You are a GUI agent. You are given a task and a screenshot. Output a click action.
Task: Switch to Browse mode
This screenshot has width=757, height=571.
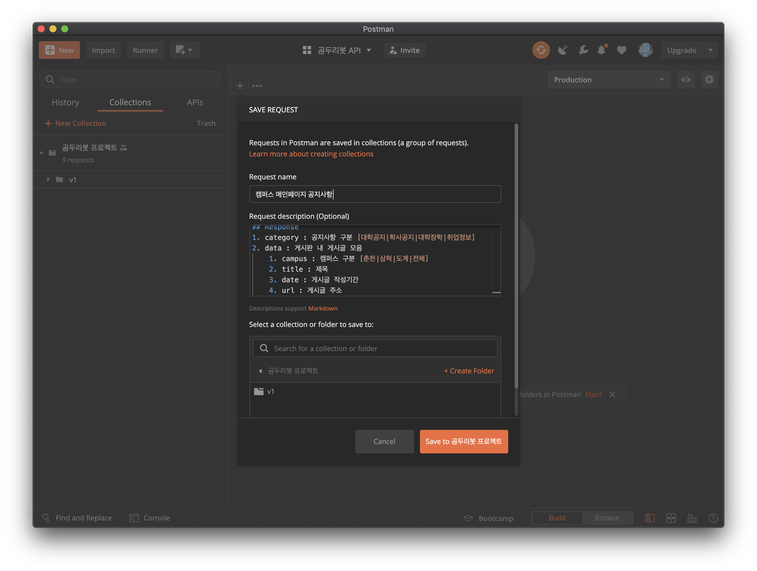607,518
